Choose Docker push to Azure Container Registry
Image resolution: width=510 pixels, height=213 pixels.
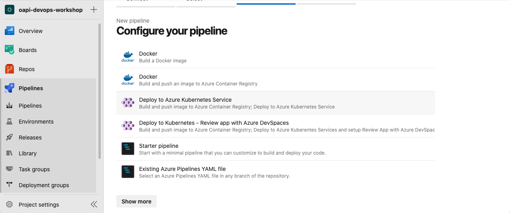pyautogui.click(x=198, y=80)
